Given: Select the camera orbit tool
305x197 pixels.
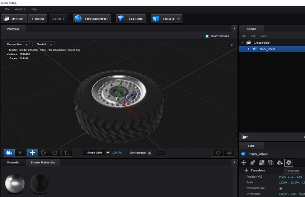Looking at the screenshot, I should click(9, 153).
